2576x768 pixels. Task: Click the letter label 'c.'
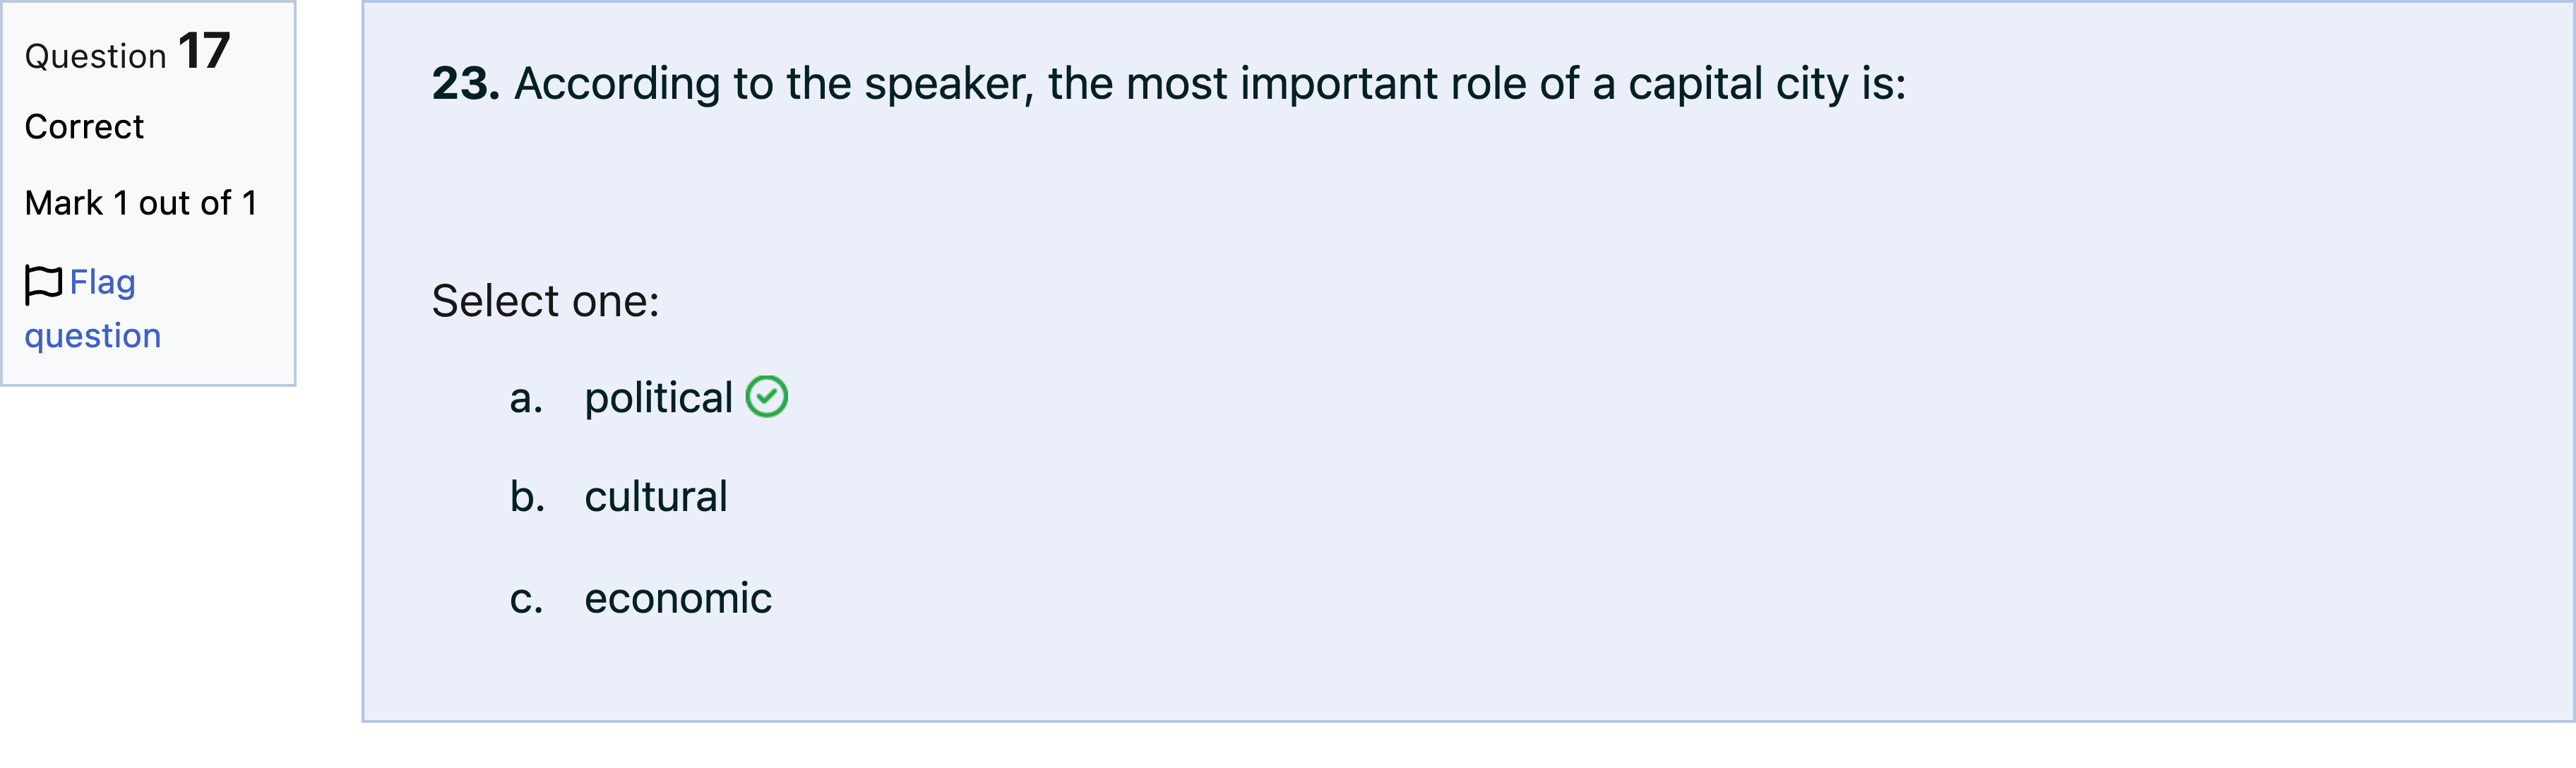[x=526, y=600]
